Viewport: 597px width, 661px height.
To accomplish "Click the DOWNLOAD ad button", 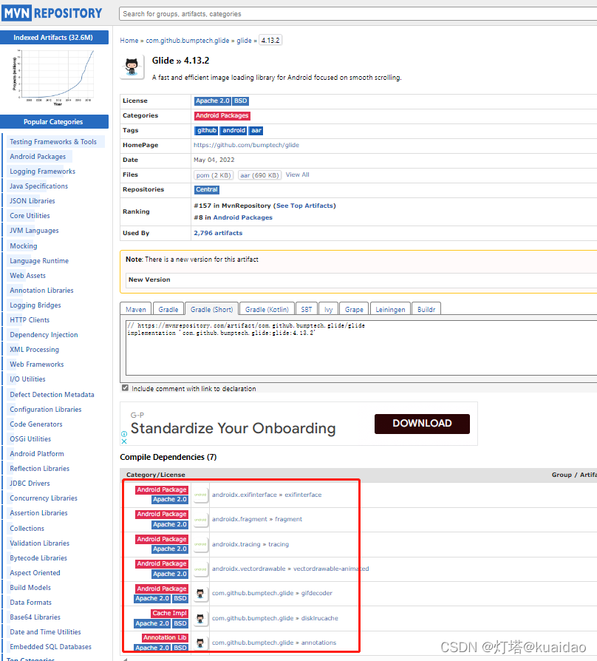I will [x=422, y=424].
